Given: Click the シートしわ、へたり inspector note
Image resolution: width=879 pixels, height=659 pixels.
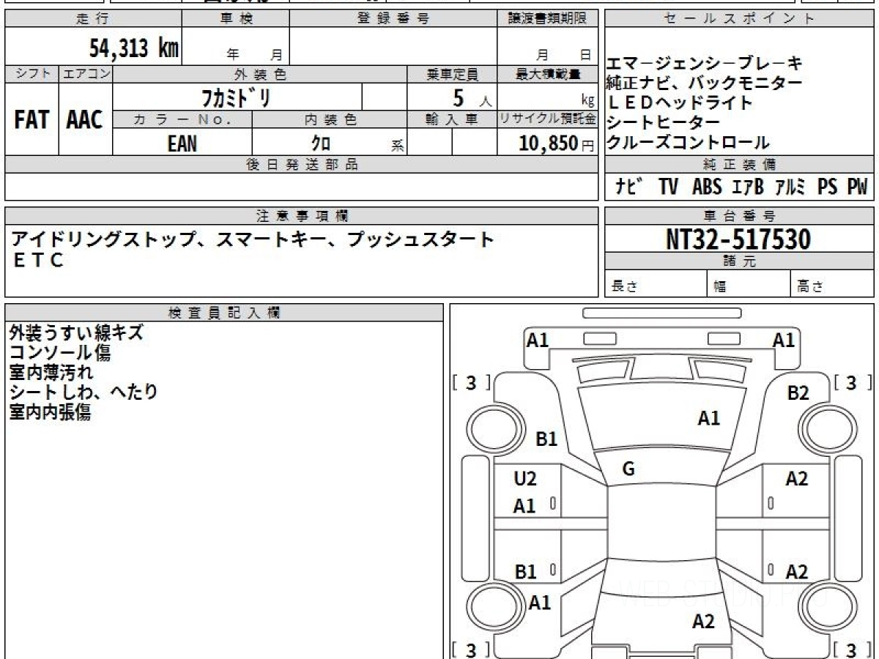Looking at the screenshot, I should click(x=84, y=392).
